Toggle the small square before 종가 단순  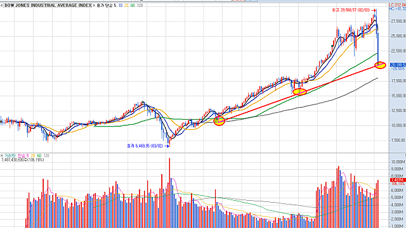[95, 6]
